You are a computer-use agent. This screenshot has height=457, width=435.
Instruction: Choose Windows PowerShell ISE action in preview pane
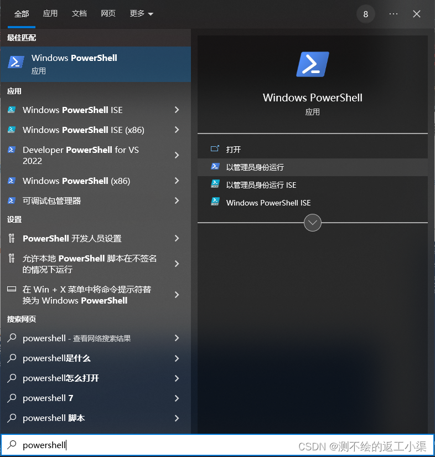313,203
